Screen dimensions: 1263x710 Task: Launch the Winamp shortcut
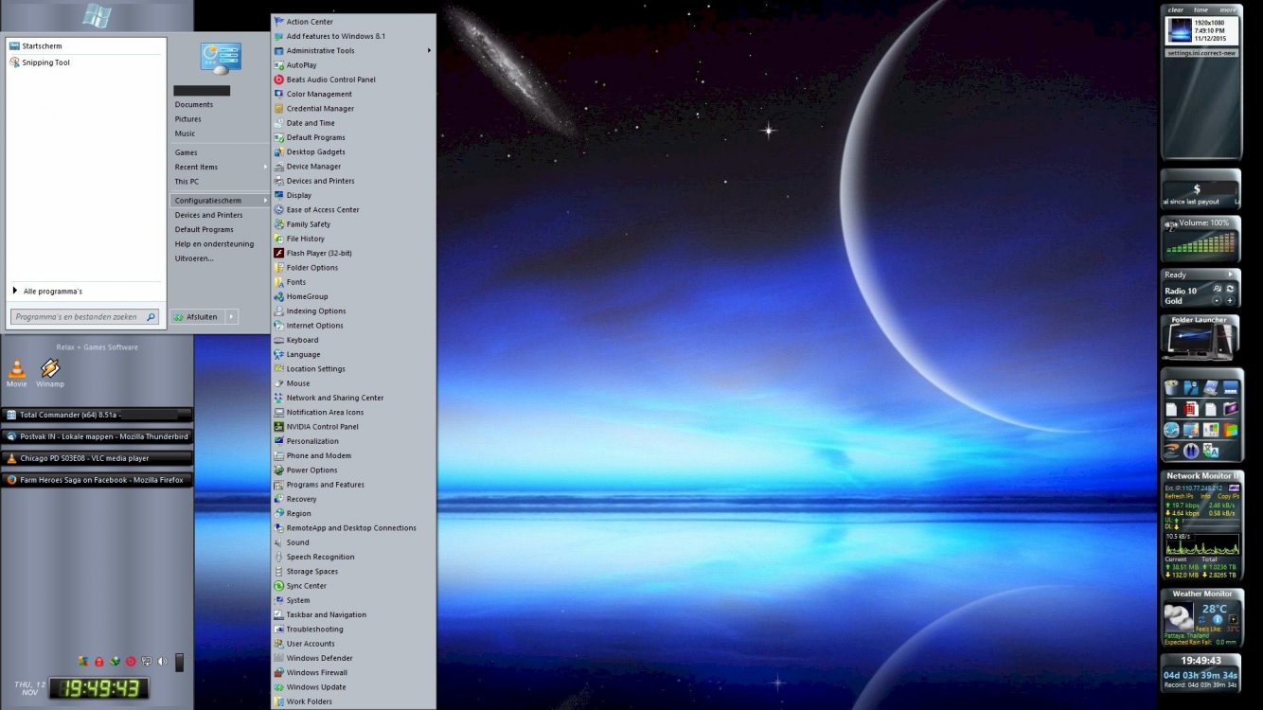click(50, 372)
